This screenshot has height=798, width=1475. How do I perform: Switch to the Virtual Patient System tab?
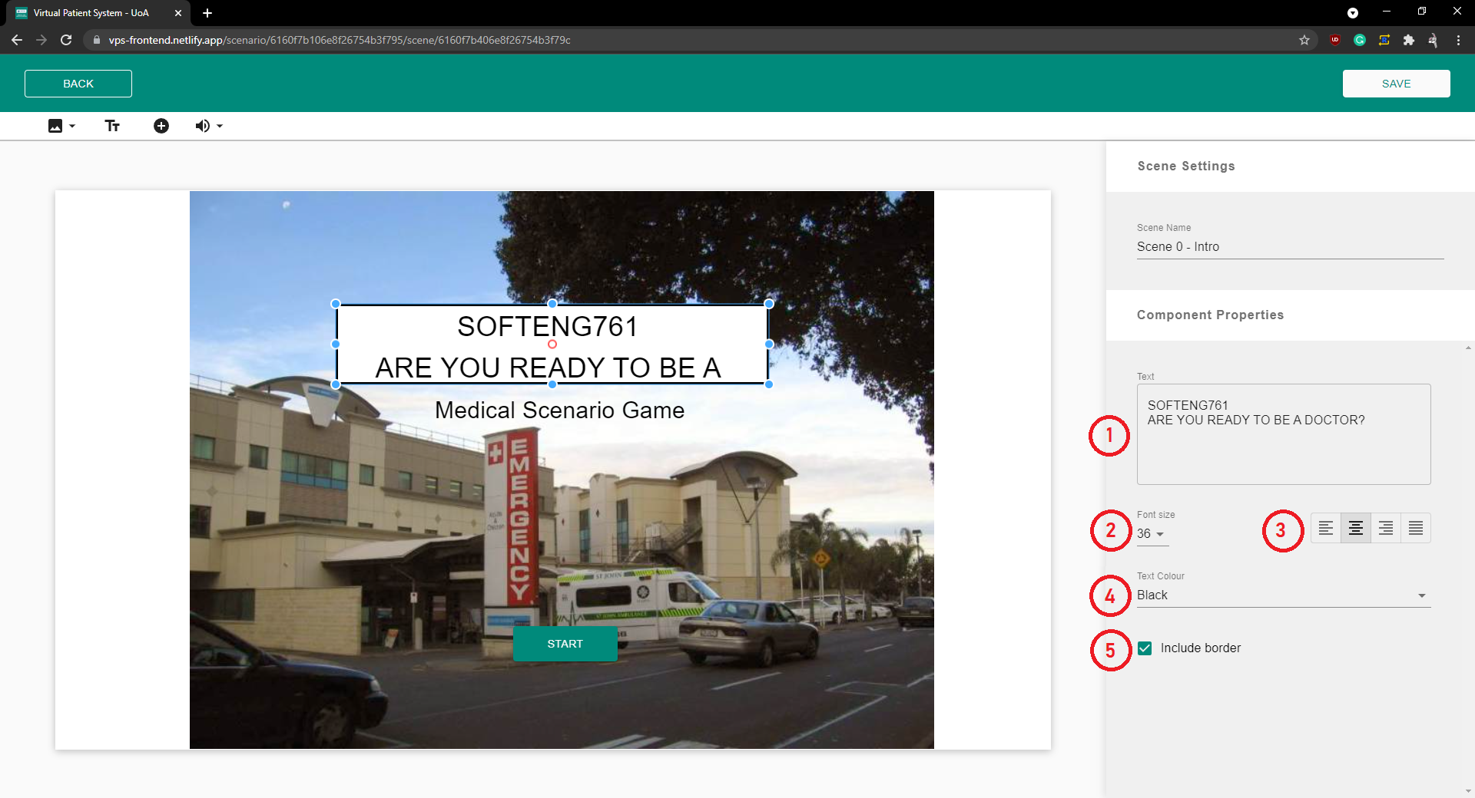pyautogui.click(x=92, y=12)
